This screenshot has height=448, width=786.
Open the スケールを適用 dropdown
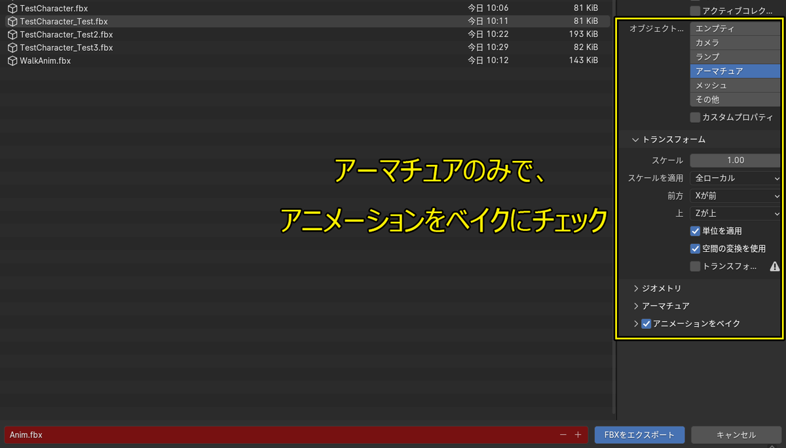tap(736, 178)
